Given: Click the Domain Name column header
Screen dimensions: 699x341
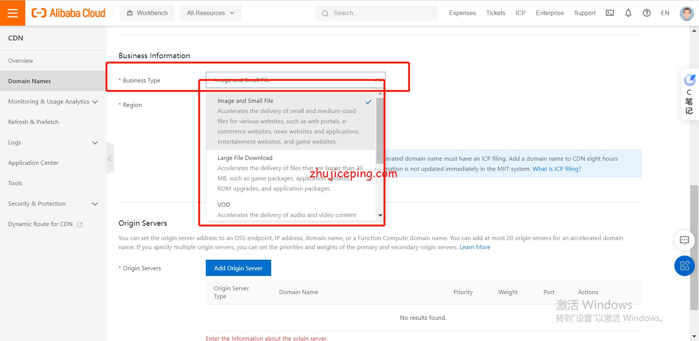Looking at the screenshot, I should click(x=298, y=292).
